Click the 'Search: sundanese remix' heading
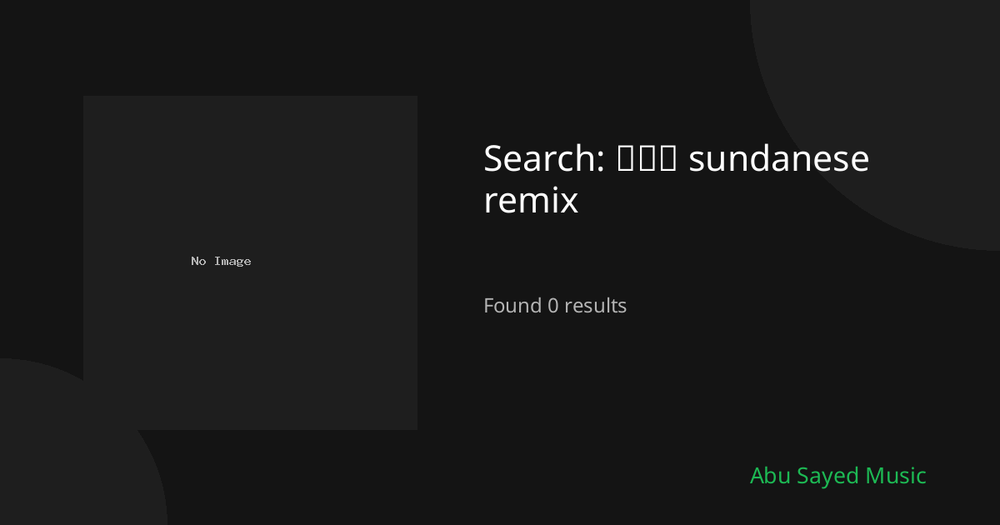This screenshot has width=1000, height=525. tap(676, 179)
